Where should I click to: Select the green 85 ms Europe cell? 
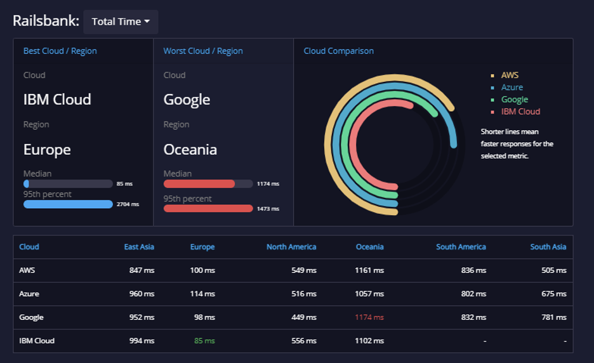tap(204, 341)
